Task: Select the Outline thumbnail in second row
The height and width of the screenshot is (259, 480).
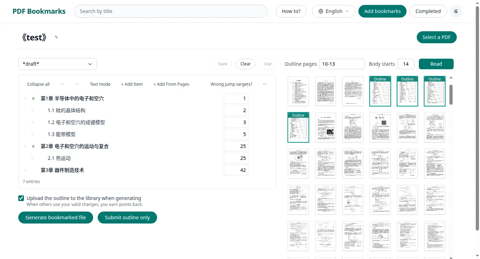Action: click(298, 128)
